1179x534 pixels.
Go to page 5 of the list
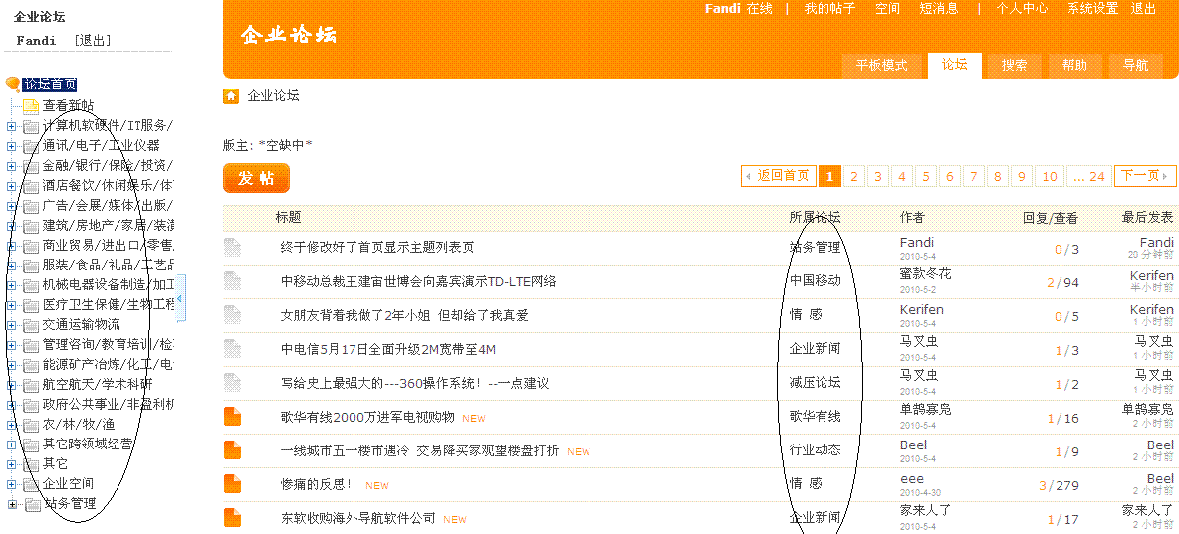pos(926,176)
